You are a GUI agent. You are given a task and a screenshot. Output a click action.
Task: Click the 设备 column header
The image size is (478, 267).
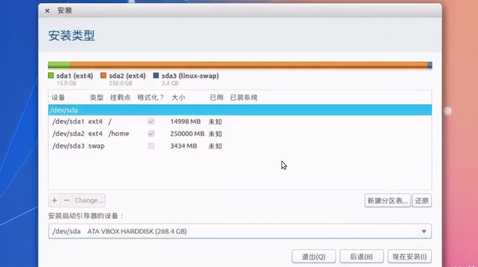coord(58,98)
